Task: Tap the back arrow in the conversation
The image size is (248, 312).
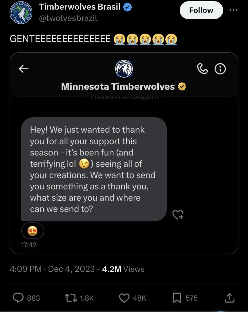Action: click(x=24, y=69)
